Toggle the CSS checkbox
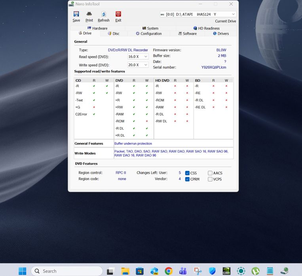Image resolution: width=302 pixels, height=276 pixels. 187,173
